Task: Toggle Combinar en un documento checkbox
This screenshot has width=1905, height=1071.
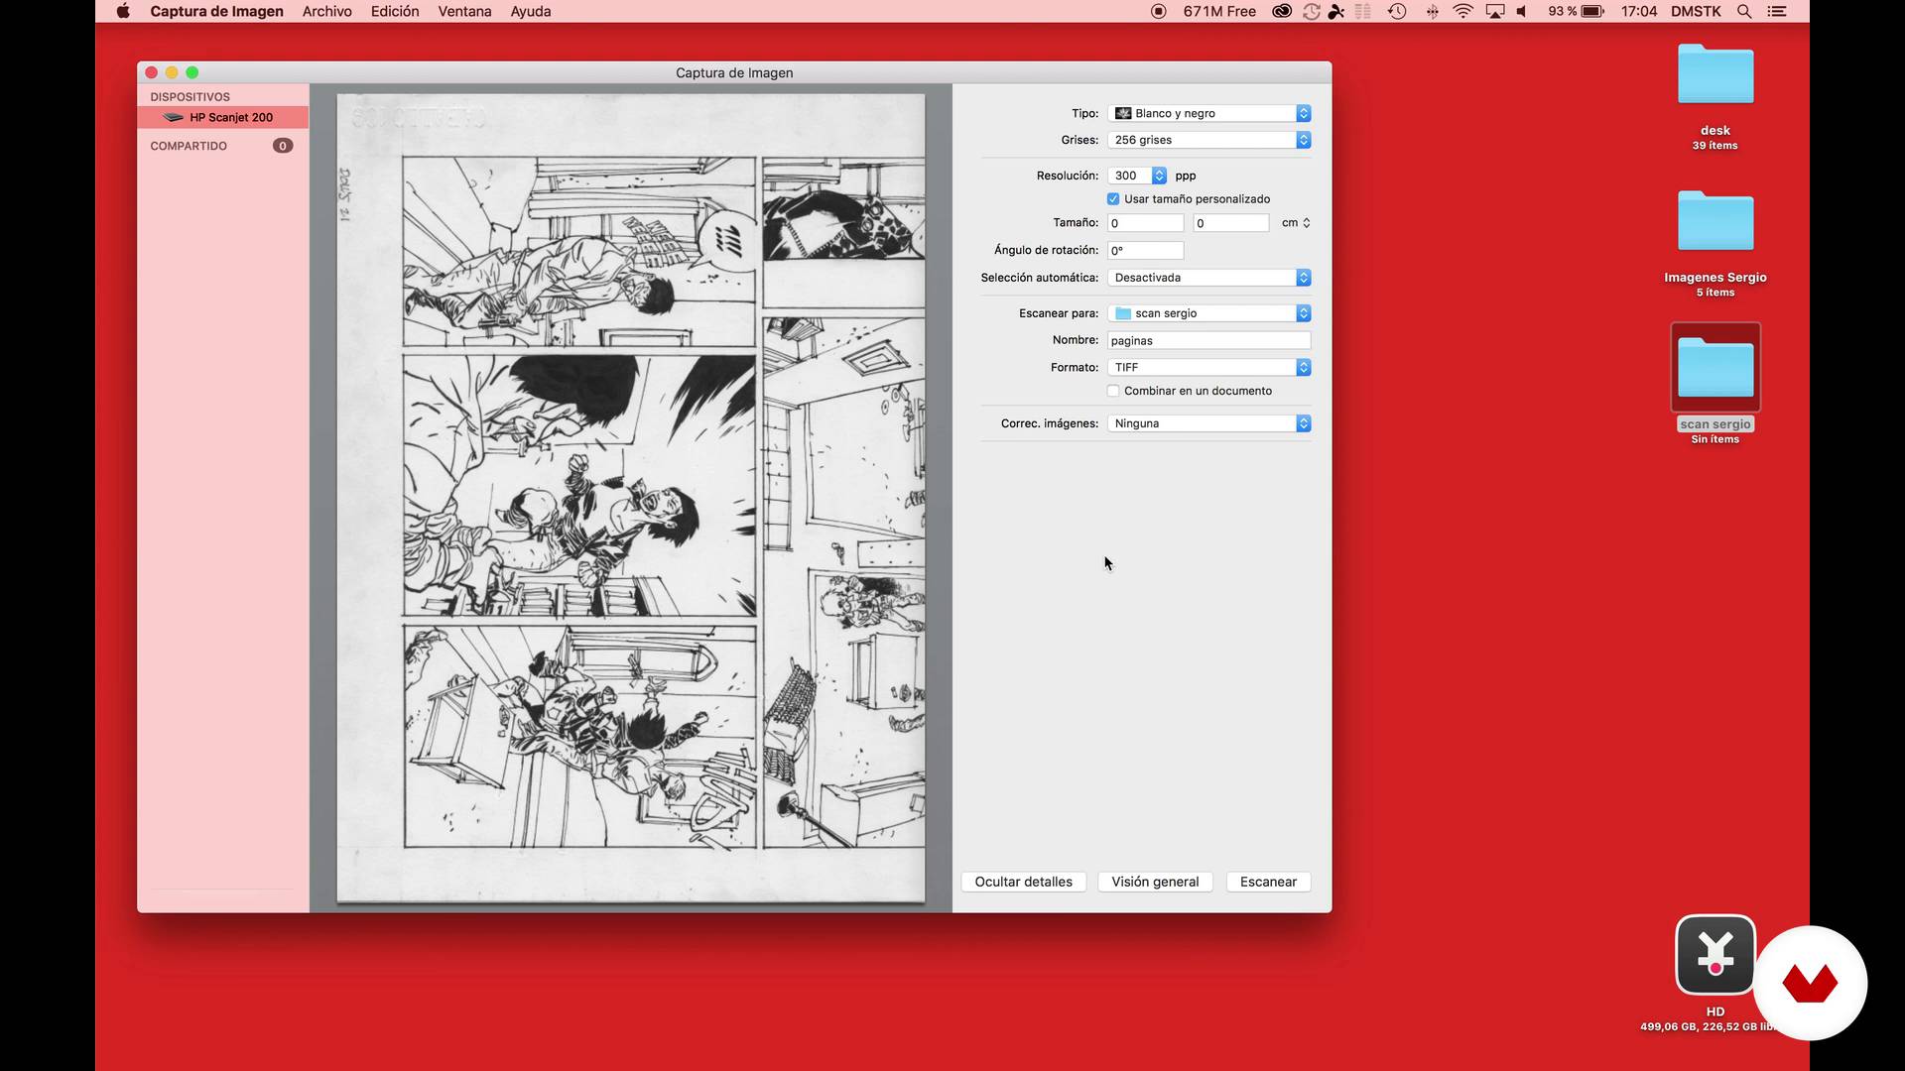Action: (1113, 391)
